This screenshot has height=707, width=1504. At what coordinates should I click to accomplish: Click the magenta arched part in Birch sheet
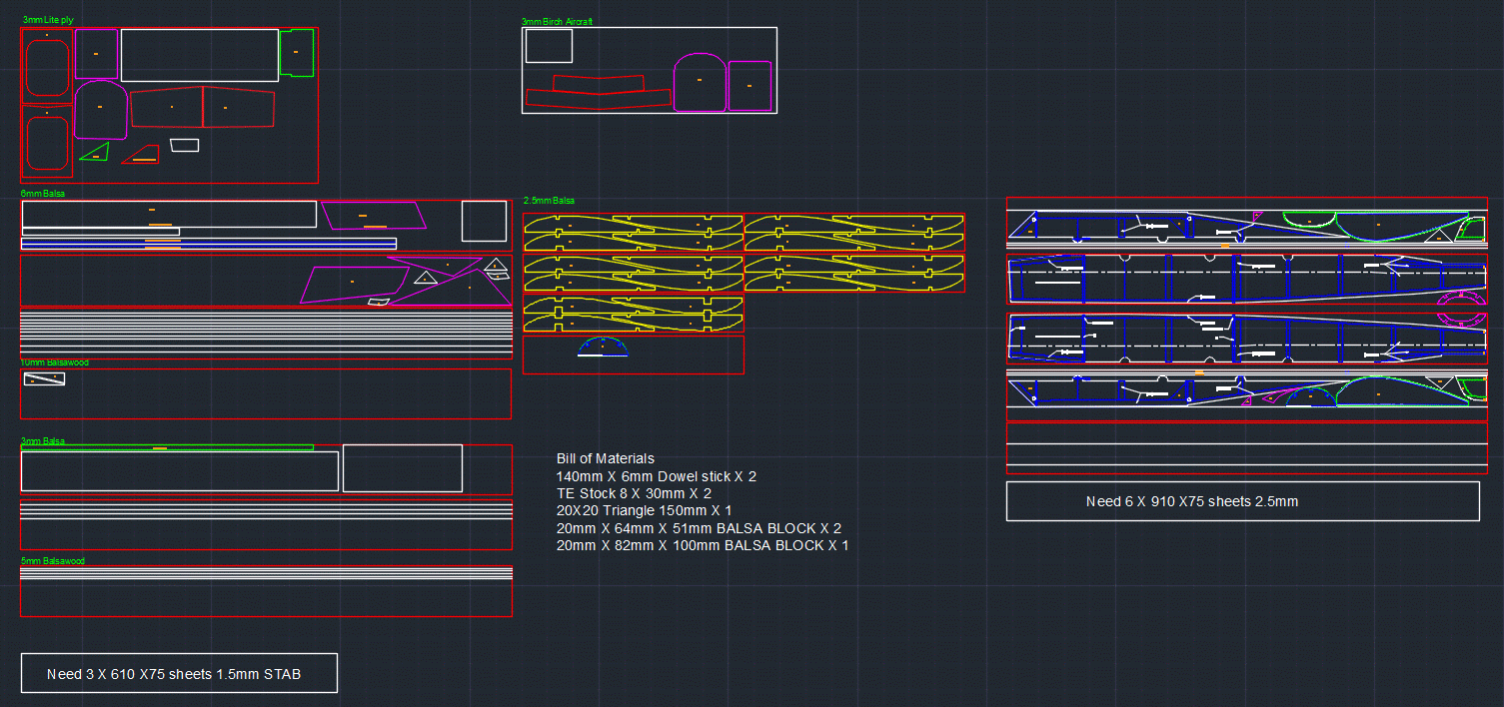point(699,82)
